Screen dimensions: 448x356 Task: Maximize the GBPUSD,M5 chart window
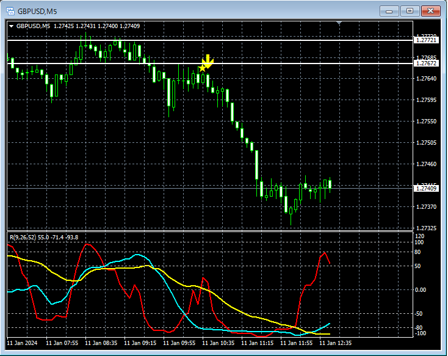[410, 11]
